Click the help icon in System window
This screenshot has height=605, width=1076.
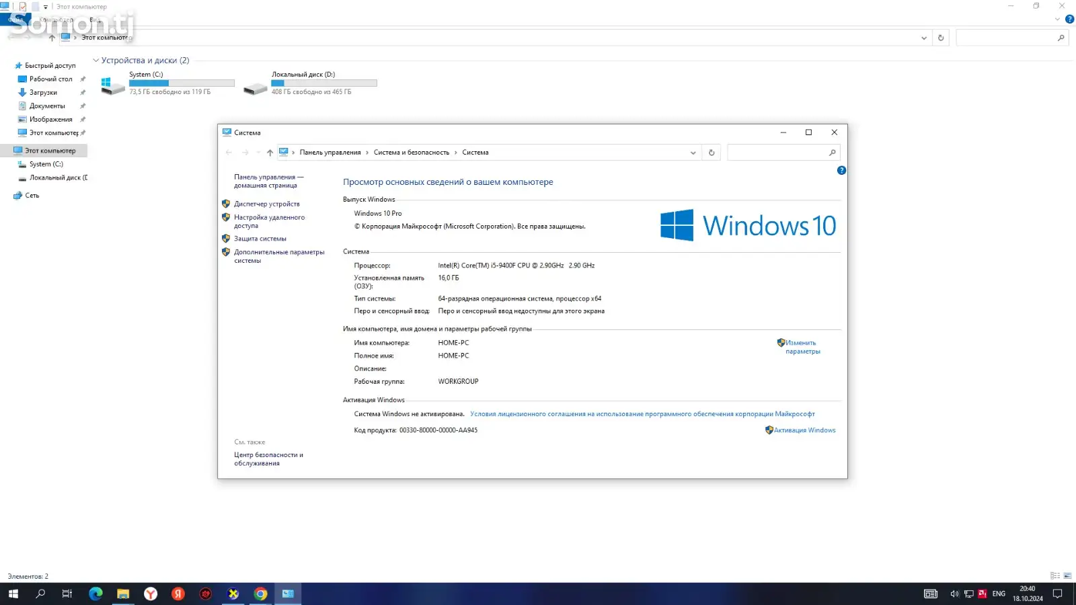pos(841,171)
